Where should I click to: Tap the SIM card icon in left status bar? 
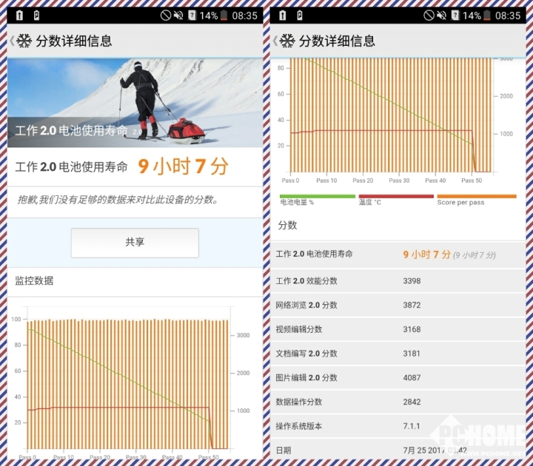[192, 16]
